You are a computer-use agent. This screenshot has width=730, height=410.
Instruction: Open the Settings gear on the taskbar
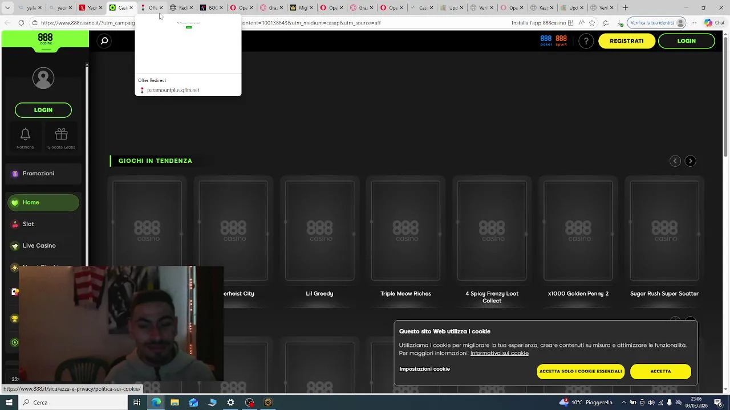[x=230, y=403]
